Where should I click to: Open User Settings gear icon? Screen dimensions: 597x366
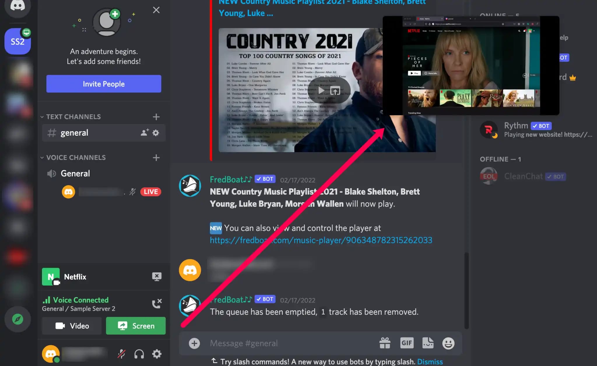point(157,354)
